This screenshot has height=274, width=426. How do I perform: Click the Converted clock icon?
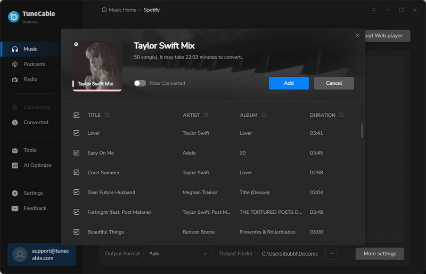tap(15, 123)
